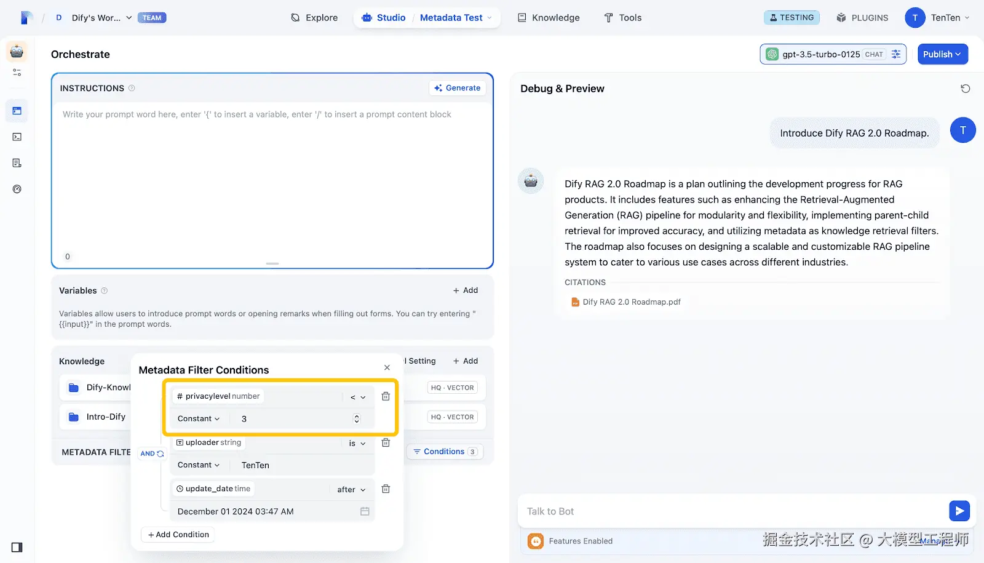The width and height of the screenshot is (984, 563).
Task: Select the update_date time field tag
Action: tap(213, 489)
